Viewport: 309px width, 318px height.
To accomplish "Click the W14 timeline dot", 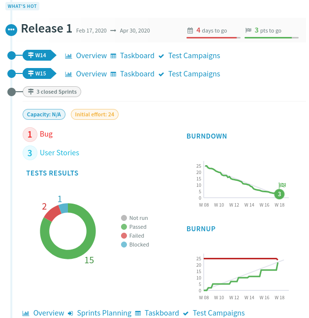I will (11, 55).
